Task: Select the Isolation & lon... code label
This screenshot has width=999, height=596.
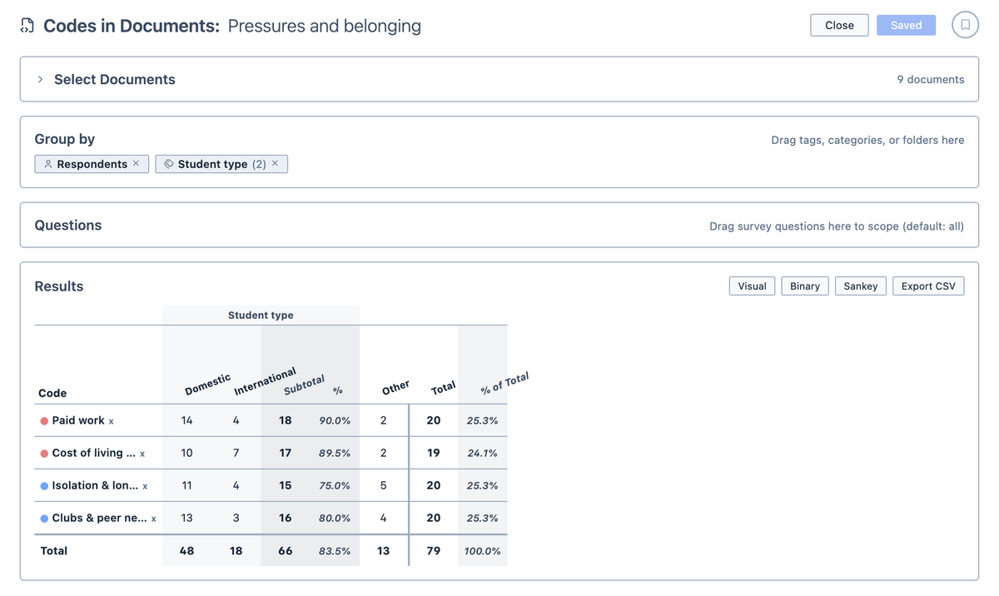Action: [95, 485]
